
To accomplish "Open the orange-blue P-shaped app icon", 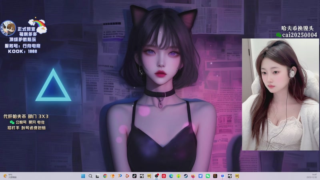I will point(120,176).
